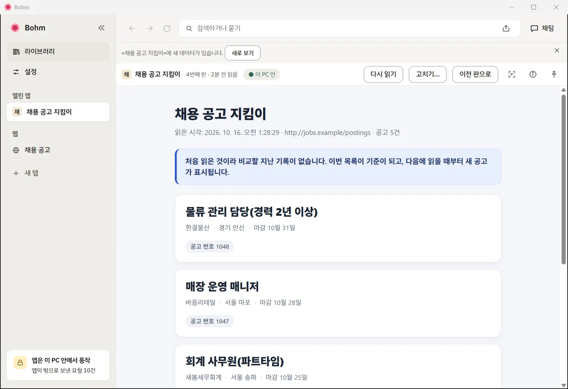Click the 앱은 이 PC 안에서 동작 card
This screenshot has height=389, width=568.
click(x=58, y=365)
